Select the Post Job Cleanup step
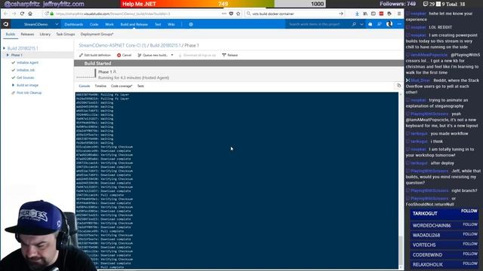The height and width of the screenshot is (271, 483). (29, 93)
